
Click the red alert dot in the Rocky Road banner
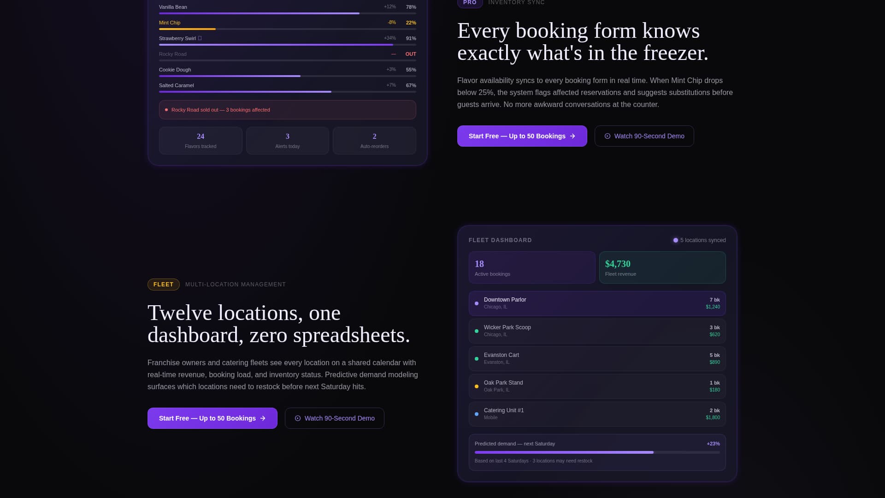tap(166, 110)
